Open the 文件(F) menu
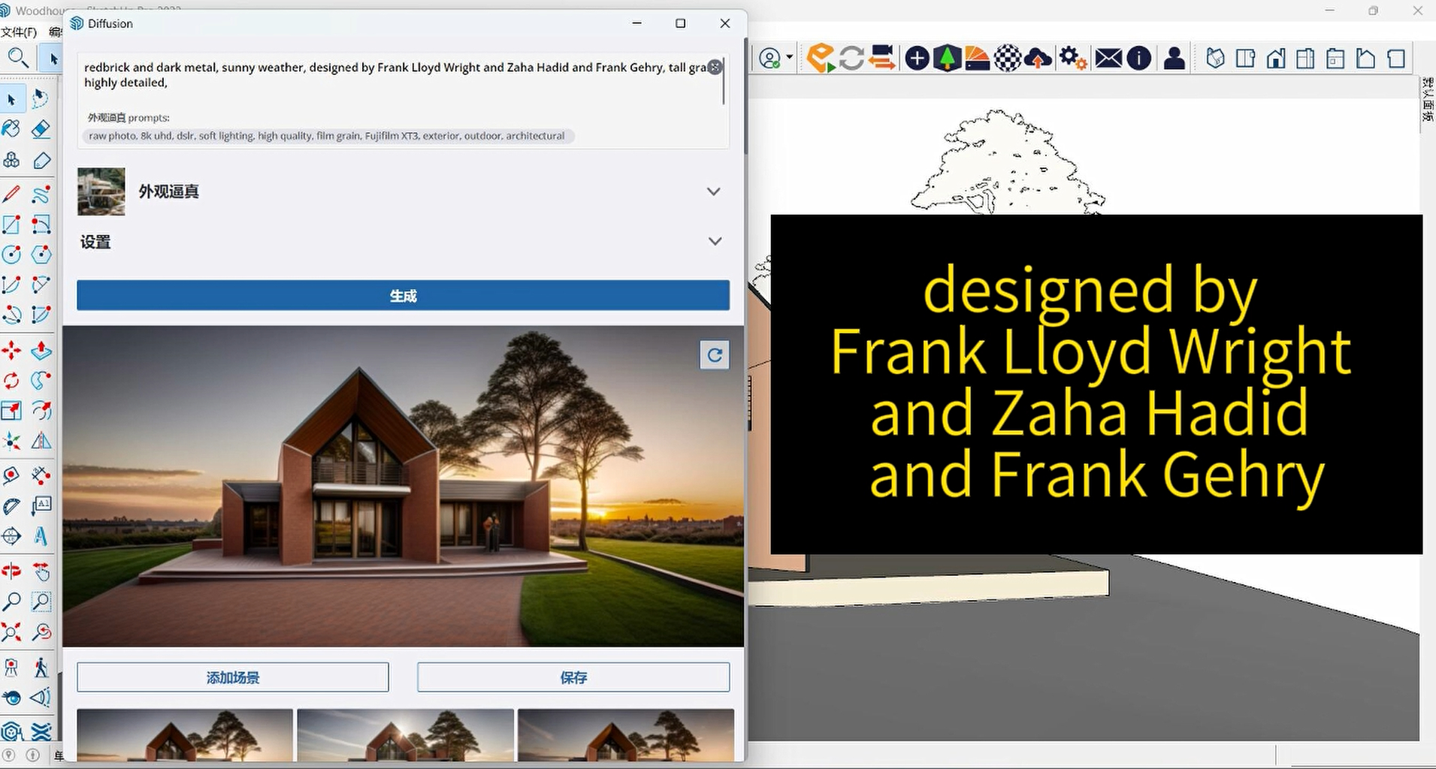Image resolution: width=1436 pixels, height=769 pixels. pyautogui.click(x=20, y=32)
